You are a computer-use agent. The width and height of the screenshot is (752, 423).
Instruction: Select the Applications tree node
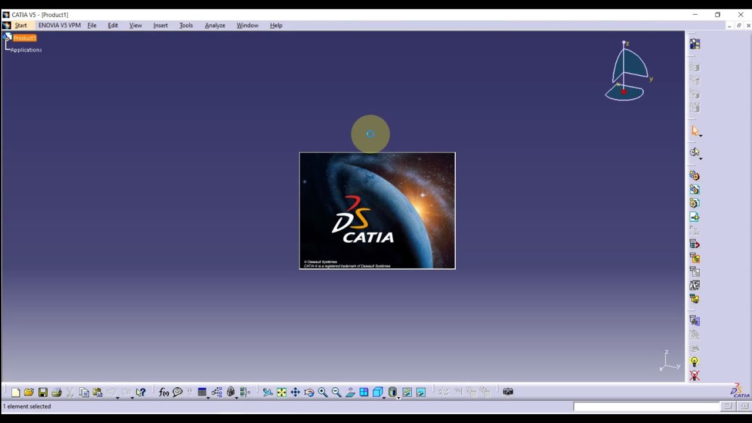click(26, 50)
